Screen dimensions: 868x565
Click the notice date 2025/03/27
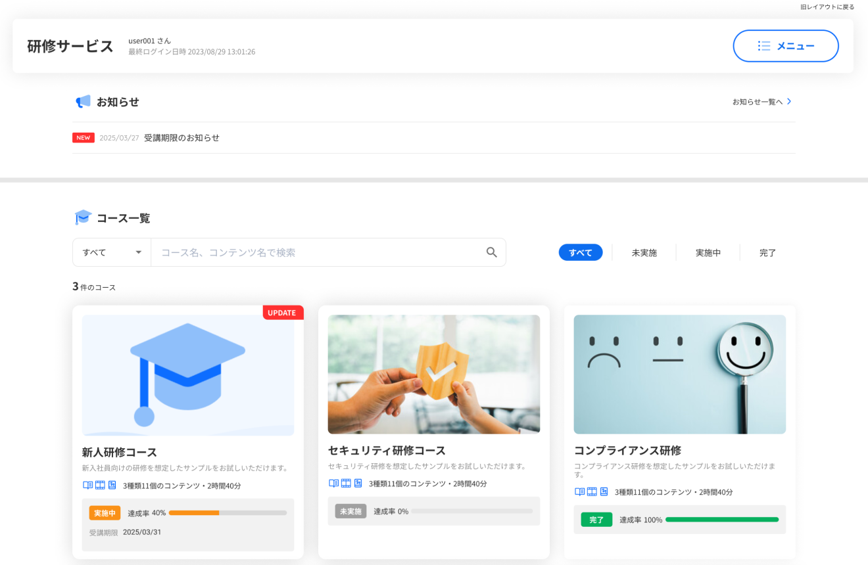[x=119, y=138]
